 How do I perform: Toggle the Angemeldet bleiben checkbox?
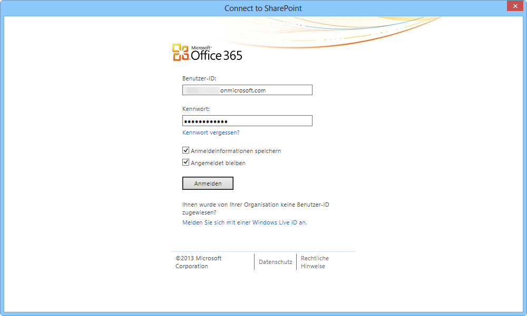[186, 162]
